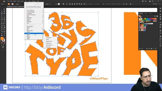
Task: Open the search magnifier in title bar
Action: point(146,1)
